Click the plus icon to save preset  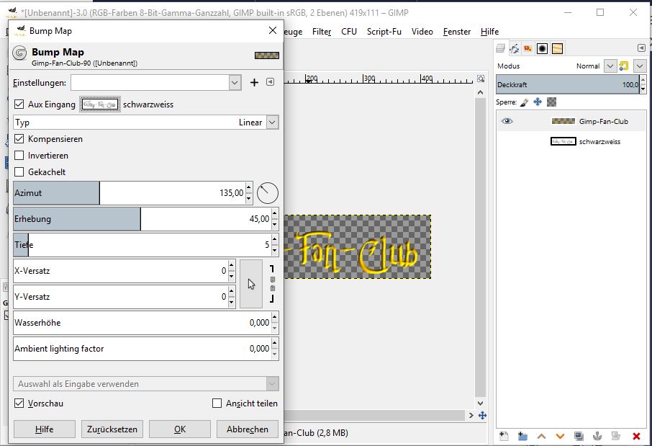pos(254,83)
